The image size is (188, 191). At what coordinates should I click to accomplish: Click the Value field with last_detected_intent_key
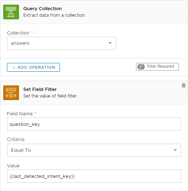(x=94, y=176)
